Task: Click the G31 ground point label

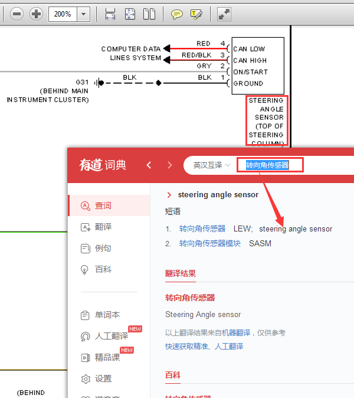Action: click(82, 82)
